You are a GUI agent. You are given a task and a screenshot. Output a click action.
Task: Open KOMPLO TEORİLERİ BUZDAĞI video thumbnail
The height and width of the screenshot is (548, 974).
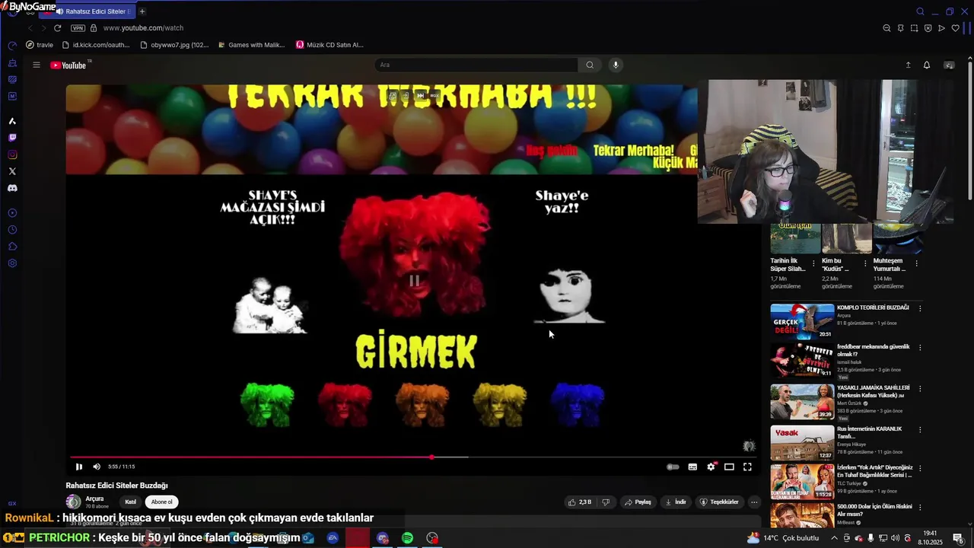point(802,321)
